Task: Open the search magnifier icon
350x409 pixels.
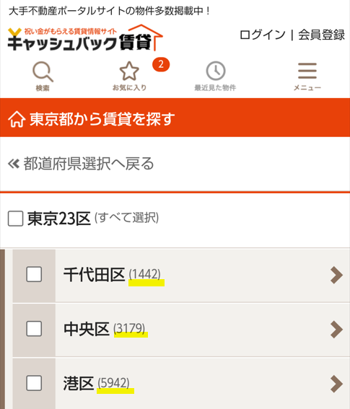Action: point(43,71)
